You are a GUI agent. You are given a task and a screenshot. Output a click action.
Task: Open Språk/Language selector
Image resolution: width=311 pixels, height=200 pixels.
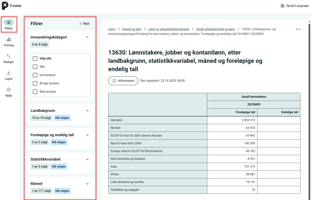pyautogui.click(x=295, y=6)
